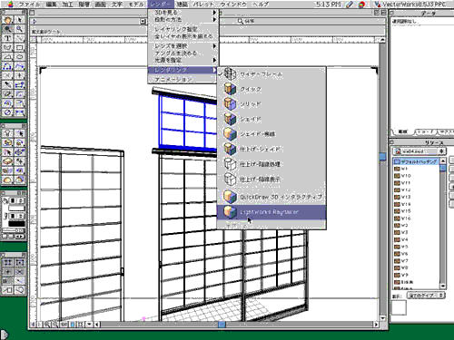Viewport: 454px width, 340px height.
Task: Expand the 3Dを見る submenu
Action: [183, 13]
